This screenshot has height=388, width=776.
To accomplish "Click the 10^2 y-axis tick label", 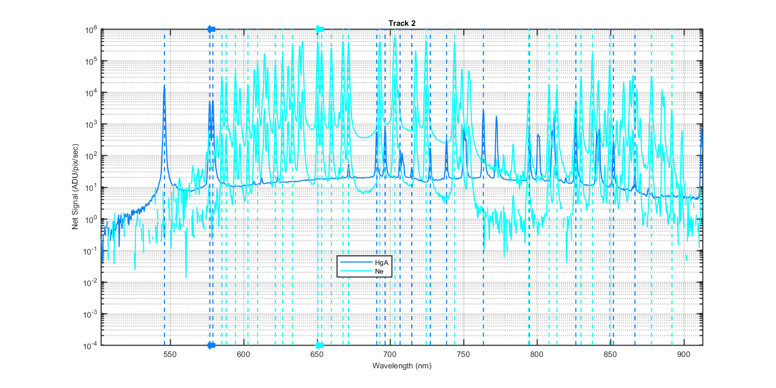I will pos(92,156).
